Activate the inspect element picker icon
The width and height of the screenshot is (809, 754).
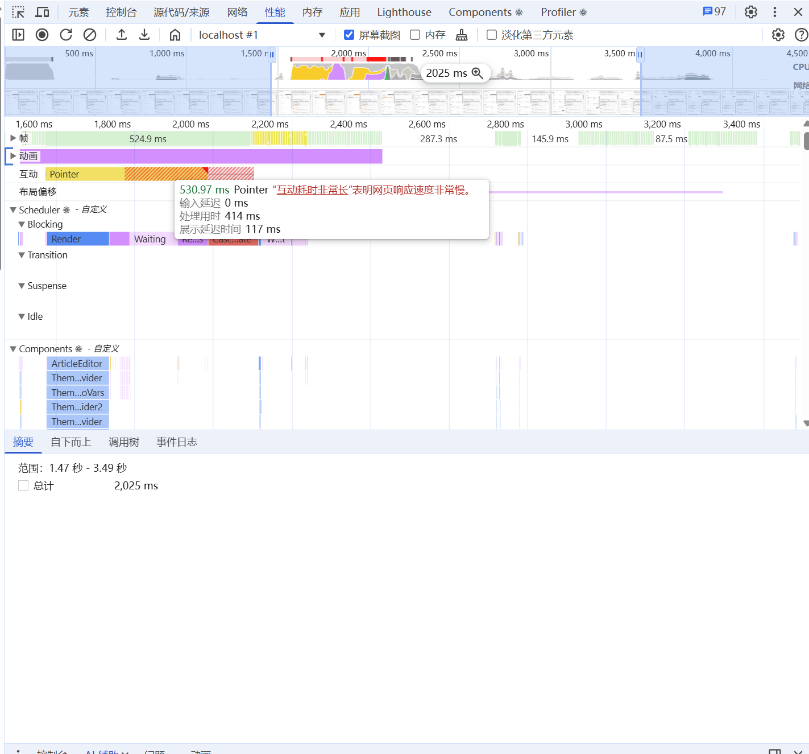coord(18,12)
